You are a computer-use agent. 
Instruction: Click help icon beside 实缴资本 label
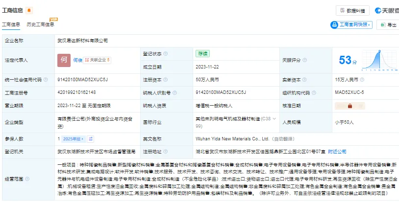pyautogui.click(x=305, y=80)
